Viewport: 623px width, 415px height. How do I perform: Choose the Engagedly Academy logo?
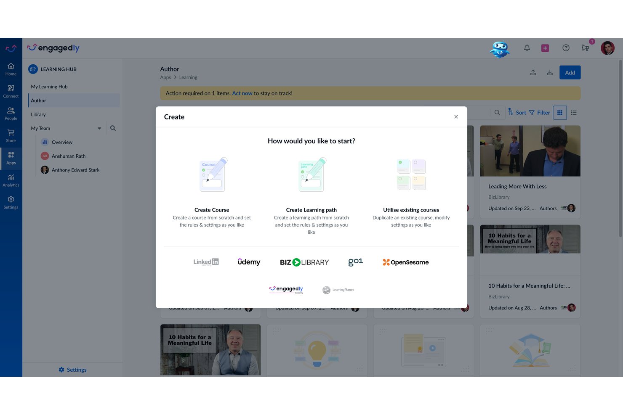click(x=286, y=289)
